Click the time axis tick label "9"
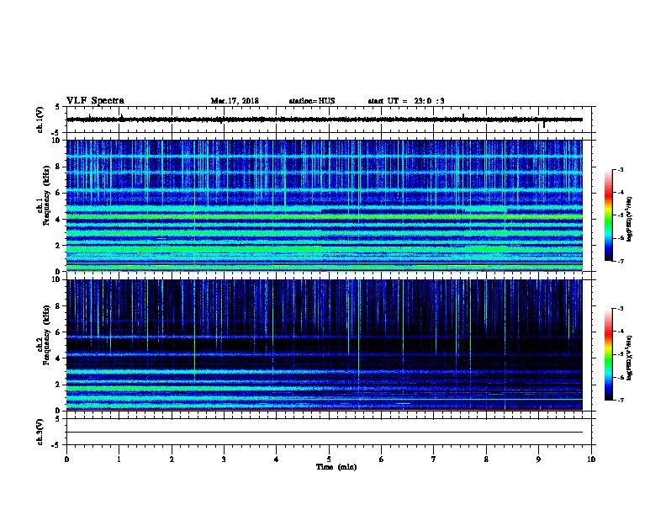 tap(538, 459)
